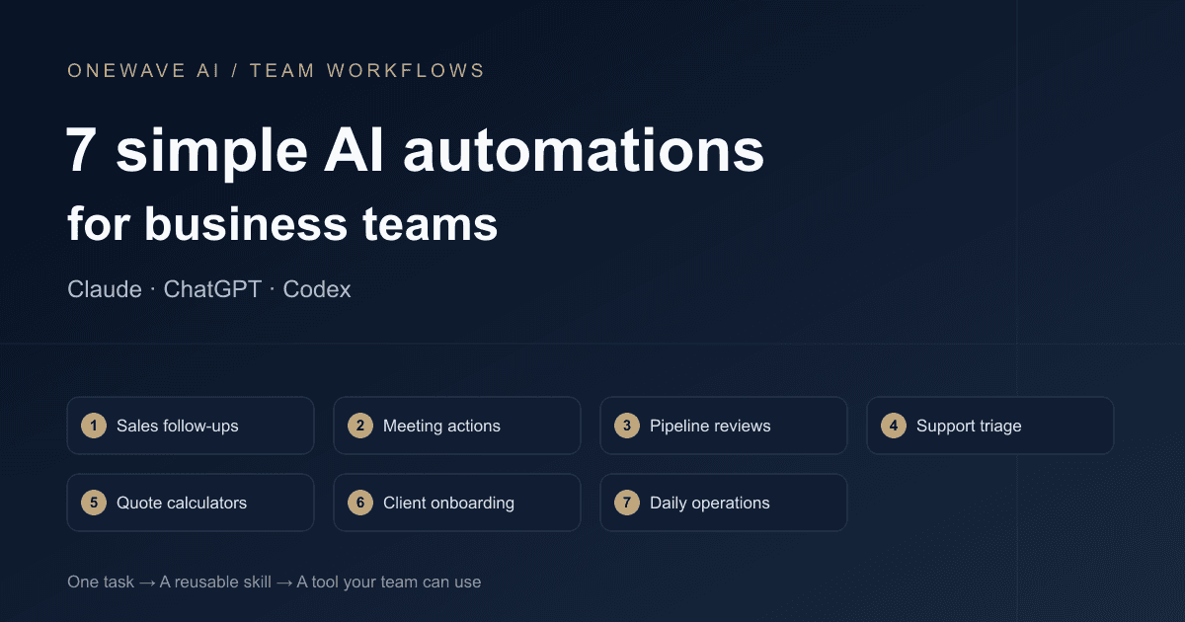Open the Pipeline reviews card

pyautogui.click(x=724, y=426)
